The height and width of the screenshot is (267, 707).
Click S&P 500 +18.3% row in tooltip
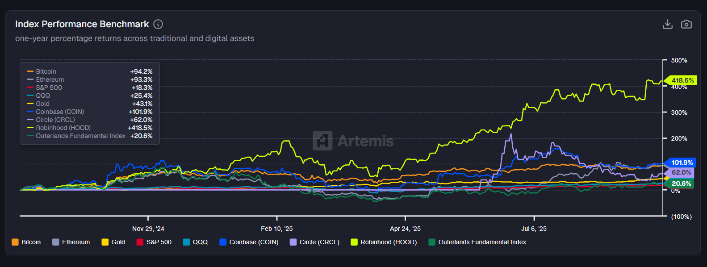90,88
